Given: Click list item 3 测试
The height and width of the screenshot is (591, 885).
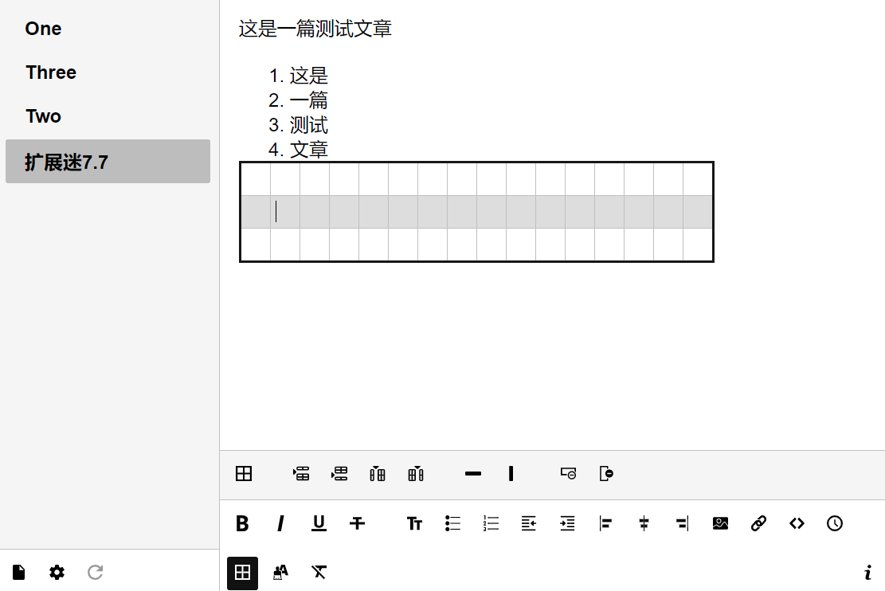Looking at the screenshot, I should [309, 125].
